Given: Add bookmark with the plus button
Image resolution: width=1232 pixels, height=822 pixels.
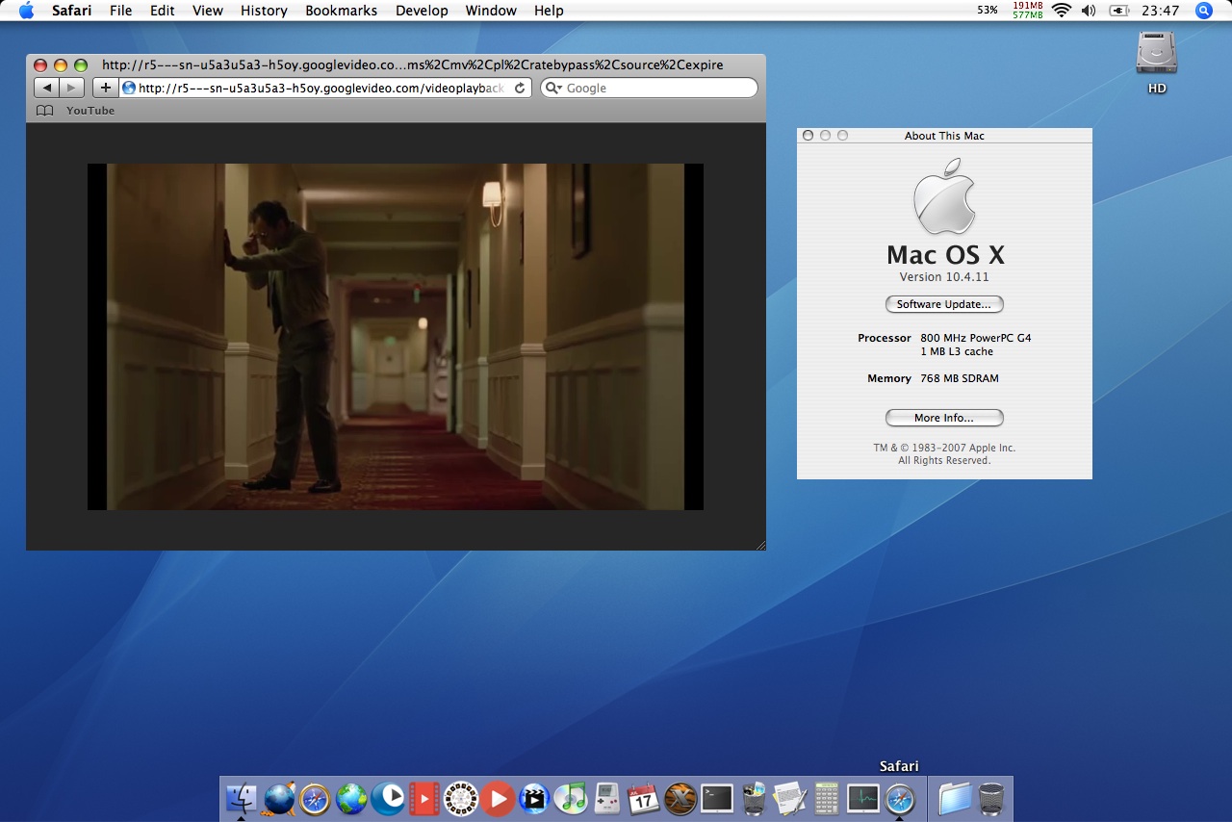Looking at the screenshot, I should [x=105, y=88].
